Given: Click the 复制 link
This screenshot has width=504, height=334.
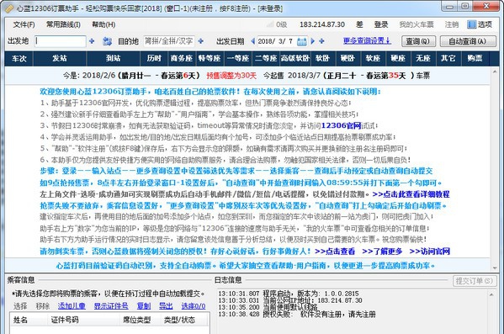Looking at the screenshot, I should coord(144,305).
